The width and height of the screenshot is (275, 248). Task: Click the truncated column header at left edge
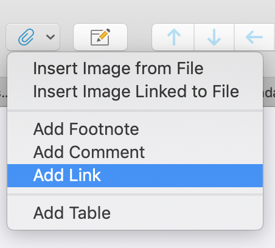(x=3, y=92)
